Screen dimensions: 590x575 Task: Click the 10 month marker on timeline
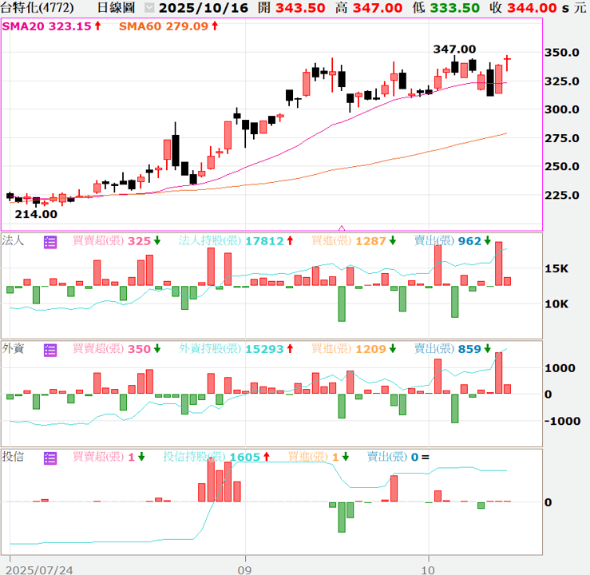(x=428, y=569)
